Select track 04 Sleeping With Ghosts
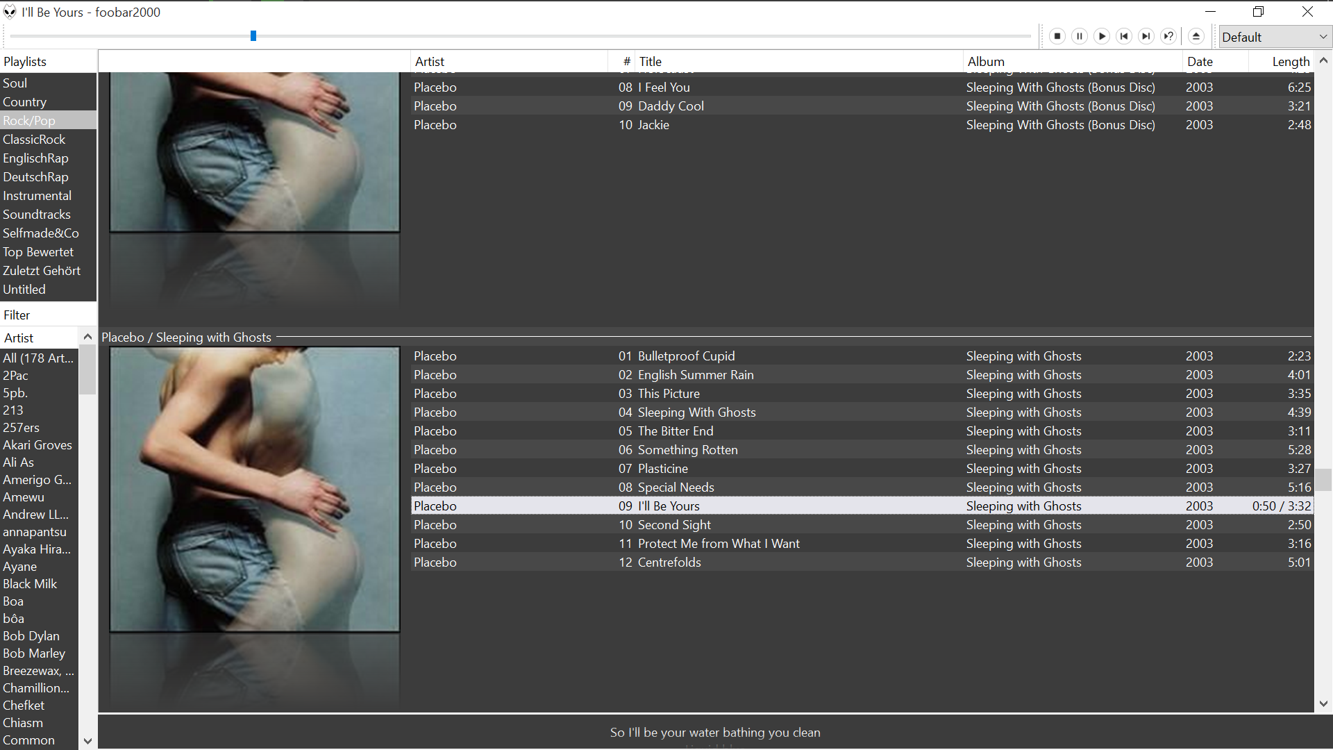The width and height of the screenshot is (1333, 750). tap(862, 412)
